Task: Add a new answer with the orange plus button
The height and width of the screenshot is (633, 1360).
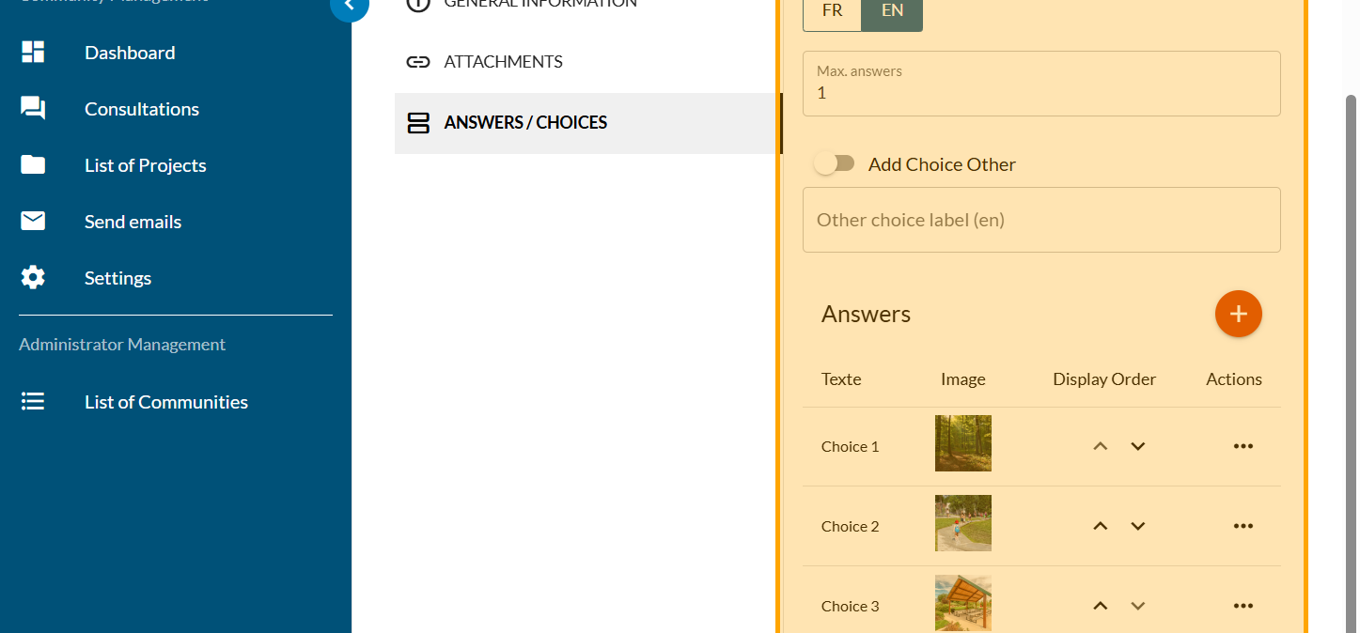Action: (1238, 314)
